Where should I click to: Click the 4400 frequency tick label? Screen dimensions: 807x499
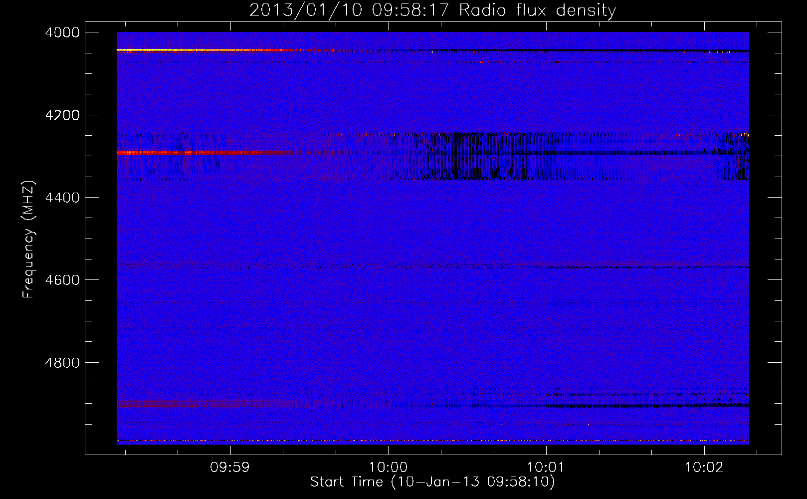point(62,198)
